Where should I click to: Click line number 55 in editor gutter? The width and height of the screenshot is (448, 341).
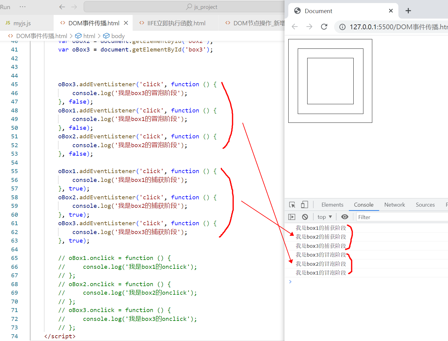pyautogui.click(x=14, y=171)
